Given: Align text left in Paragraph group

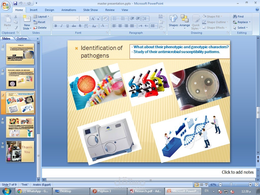Looking at the screenshot, I should (x=114, y=26).
